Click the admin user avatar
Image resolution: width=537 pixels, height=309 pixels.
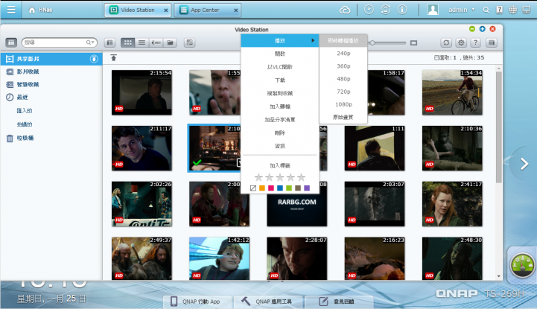(433, 10)
